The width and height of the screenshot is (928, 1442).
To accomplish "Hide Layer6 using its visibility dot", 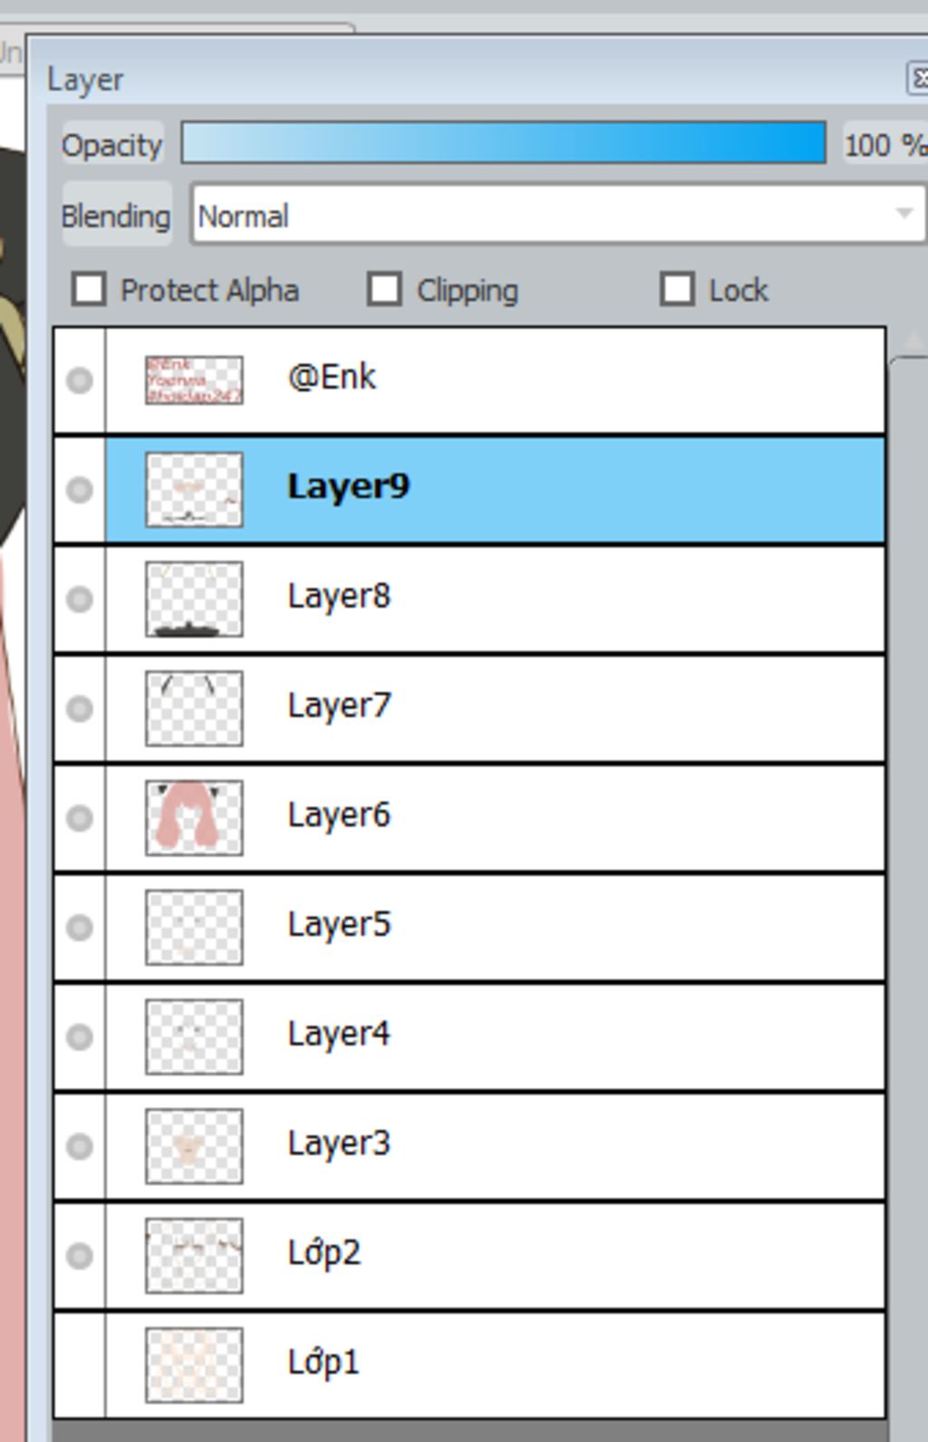I will pyautogui.click(x=80, y=818).
